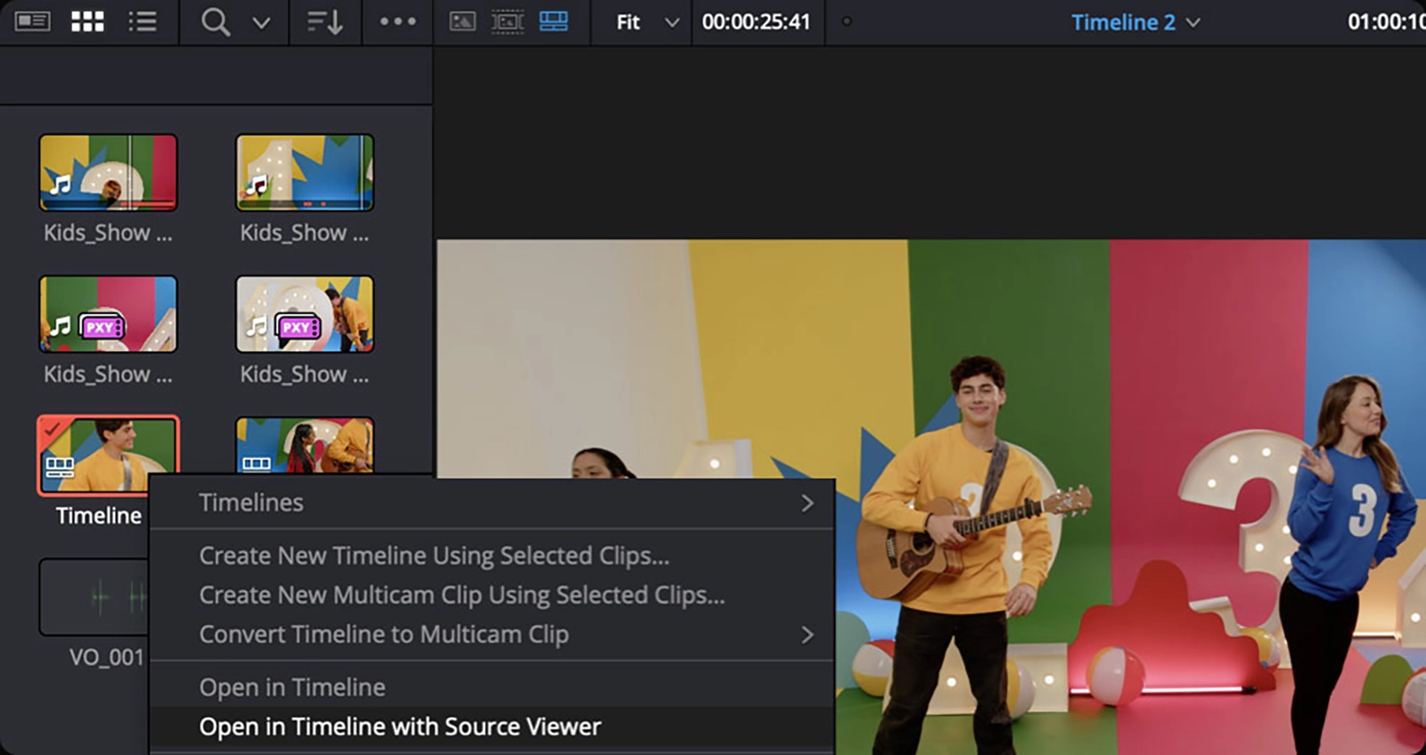Viewport: 1426px width, 755px height.
Task: Click the search magnifier icon
Action: click(215, 21)
